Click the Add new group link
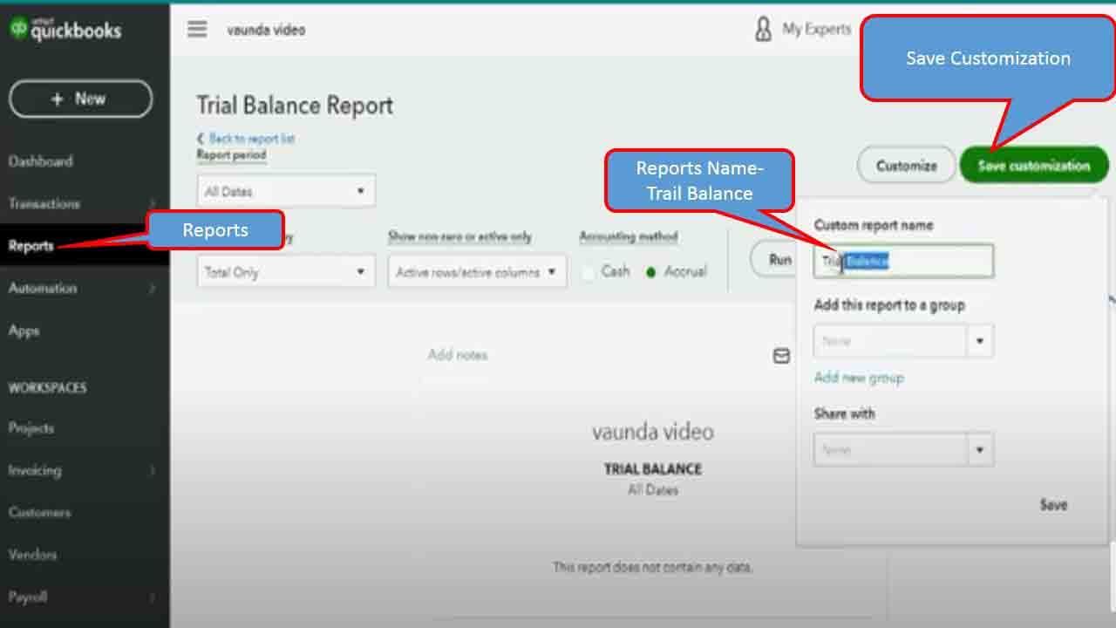 pyautogui.click(x=859, y=378)
